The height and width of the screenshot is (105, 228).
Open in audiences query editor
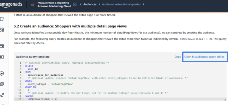click(204, 57)
